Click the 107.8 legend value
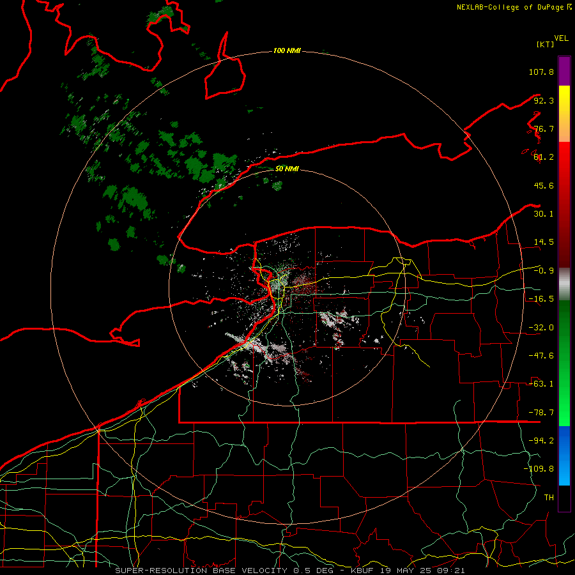This screenshot has width=575, height=575. pos(541,72)
